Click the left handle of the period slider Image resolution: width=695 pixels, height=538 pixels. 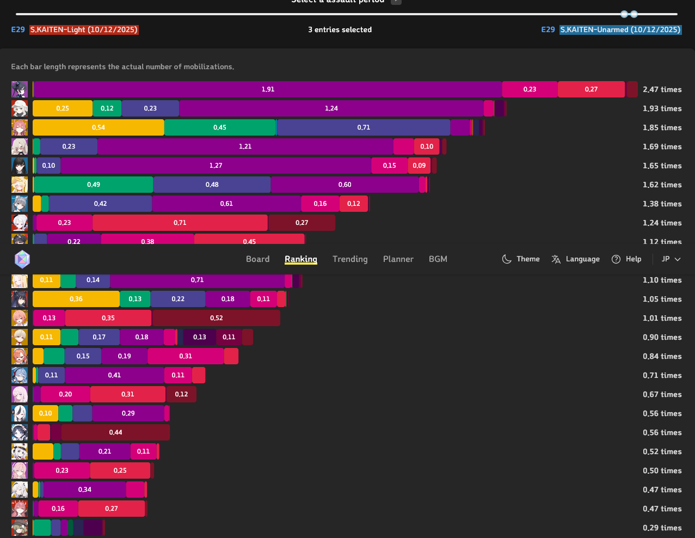coord(624,14)
